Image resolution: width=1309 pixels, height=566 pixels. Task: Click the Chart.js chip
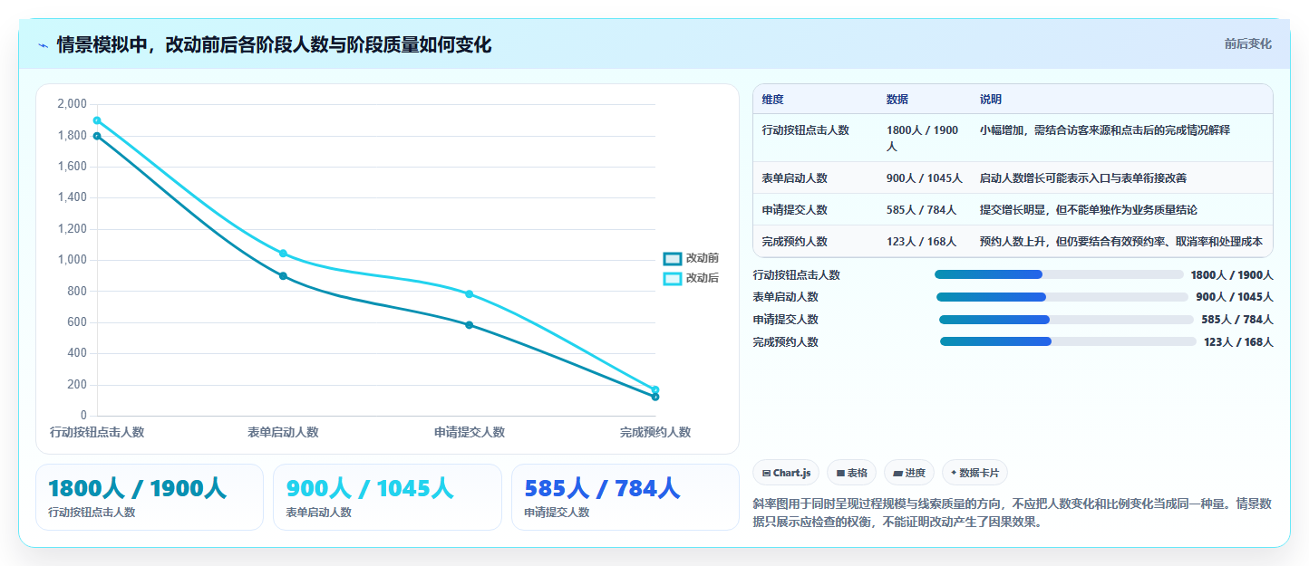click(x=786, y=473)
